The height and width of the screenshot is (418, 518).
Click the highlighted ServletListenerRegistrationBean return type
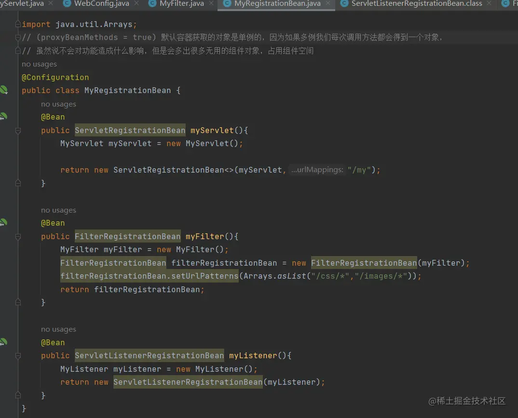pyautogui.click(x=150, y=356)
